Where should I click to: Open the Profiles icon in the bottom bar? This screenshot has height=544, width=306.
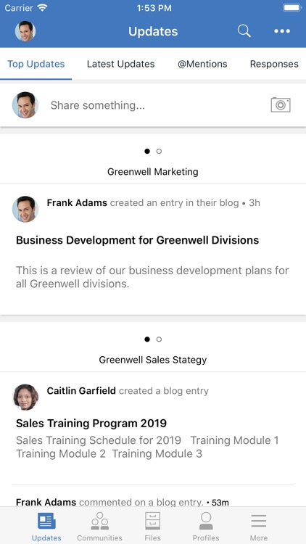click(x=206, y=521)
